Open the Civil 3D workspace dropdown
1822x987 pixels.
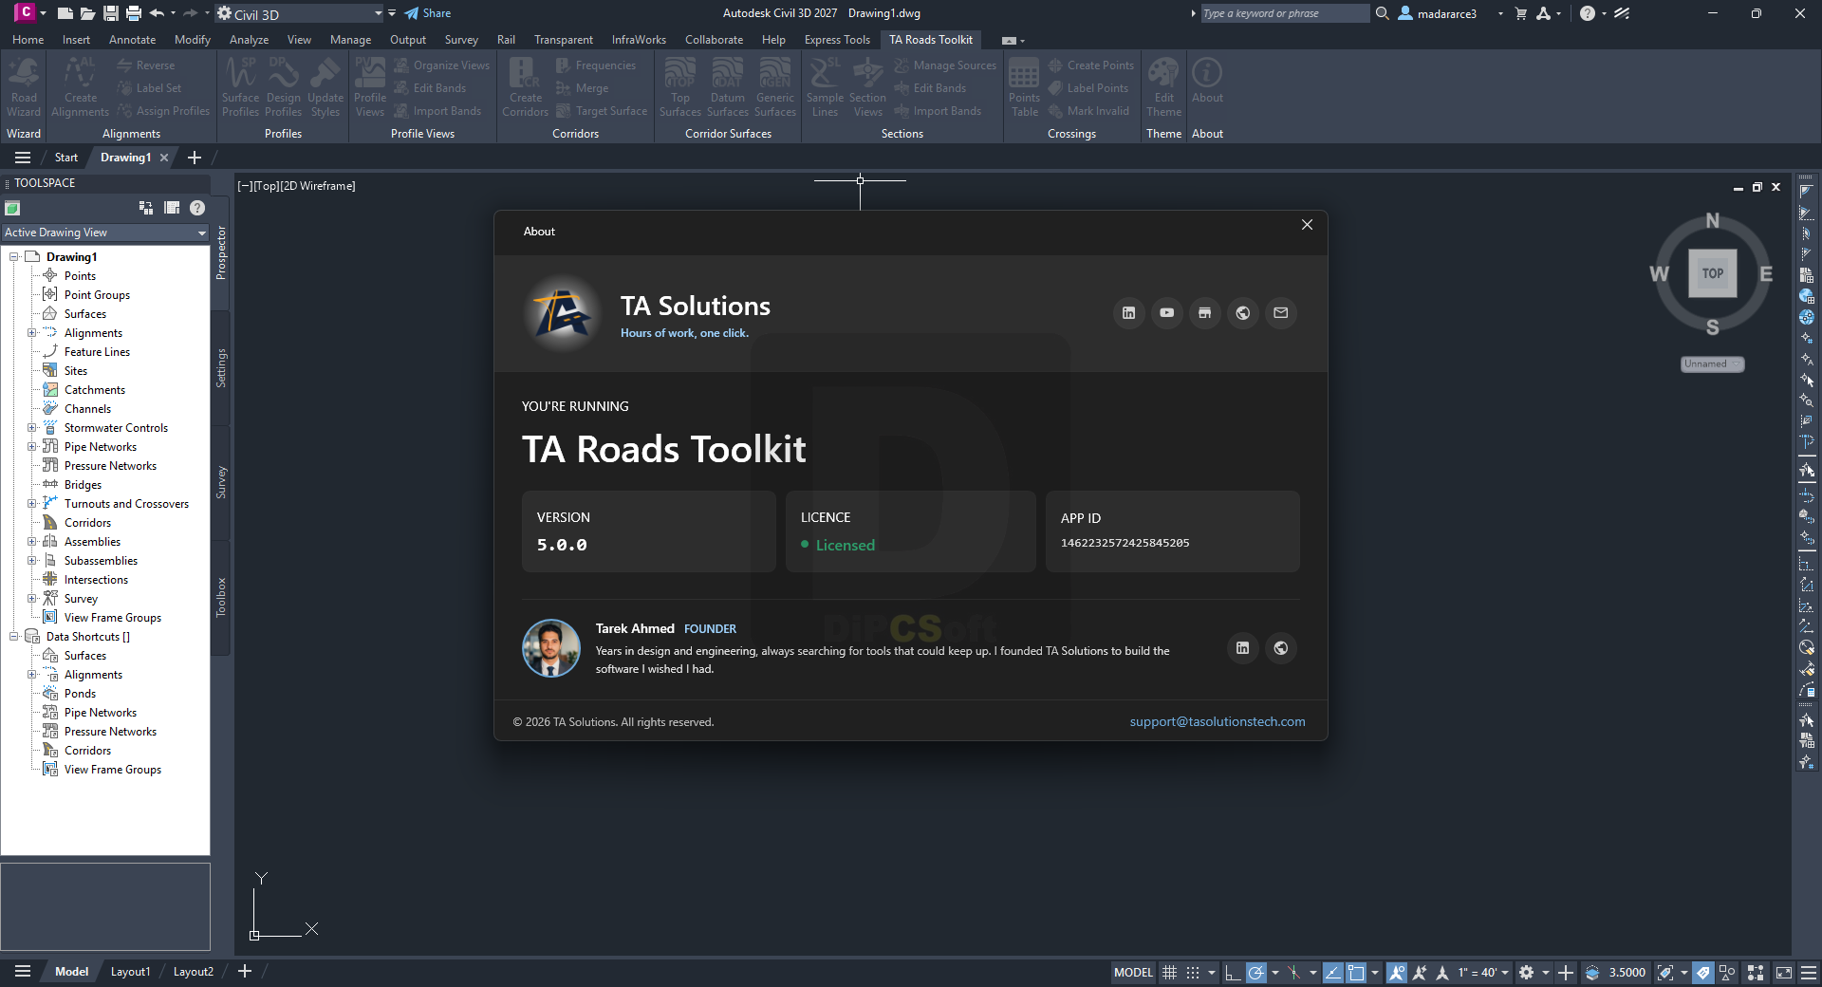pyautogui.click(x=300, y=14)
